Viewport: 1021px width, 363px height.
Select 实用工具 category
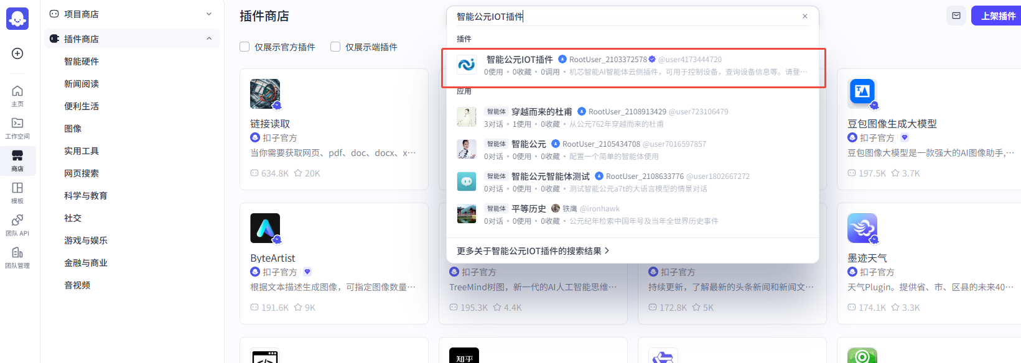82,150
